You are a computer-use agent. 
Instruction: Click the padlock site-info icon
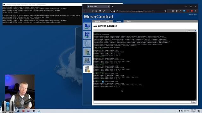point(114,11)
